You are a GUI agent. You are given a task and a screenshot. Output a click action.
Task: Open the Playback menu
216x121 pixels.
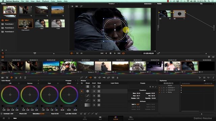pyautogui.click(x=46, y=1)
